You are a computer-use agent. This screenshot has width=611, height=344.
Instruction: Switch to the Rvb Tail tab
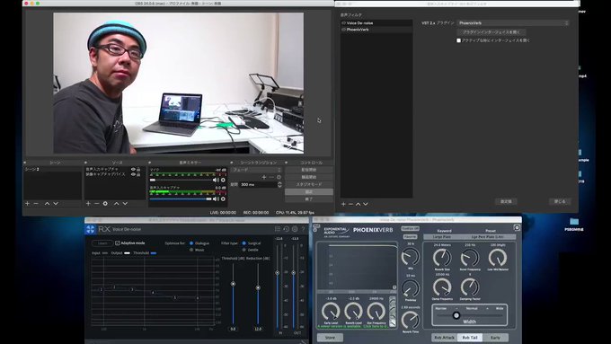pos(470,338)
